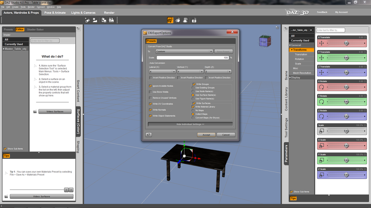Screen dimensions: 371x208
Task: Enable Use Bone Welds checkbox
Action: click(150, 92)
